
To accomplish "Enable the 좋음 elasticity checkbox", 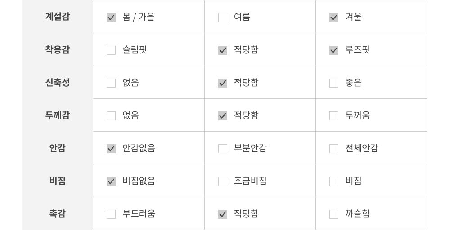I will 334,83.
